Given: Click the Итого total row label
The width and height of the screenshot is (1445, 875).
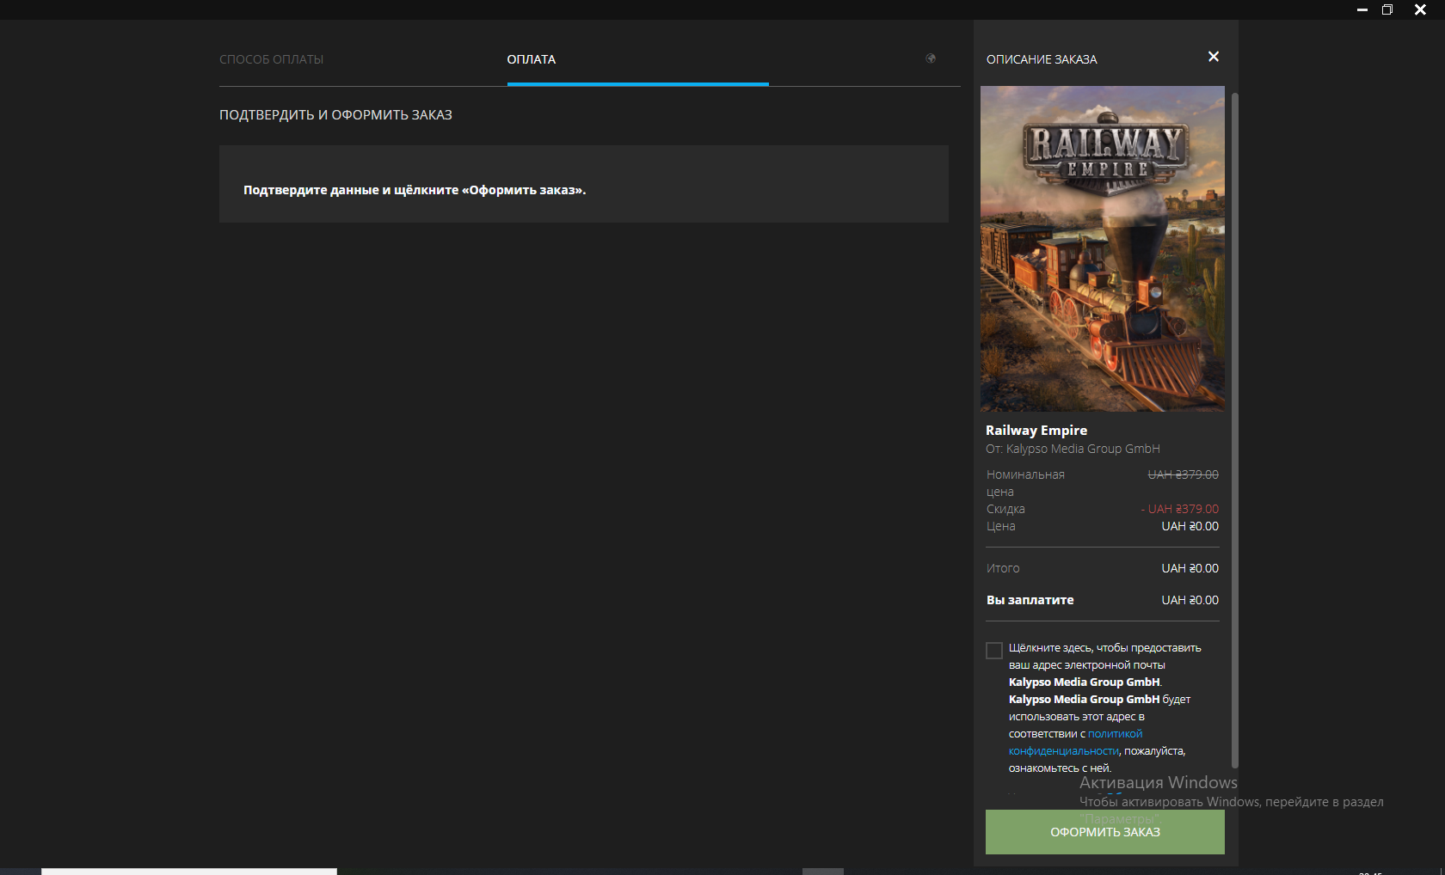Looking at the screenshot, I should coord(1003,568).
